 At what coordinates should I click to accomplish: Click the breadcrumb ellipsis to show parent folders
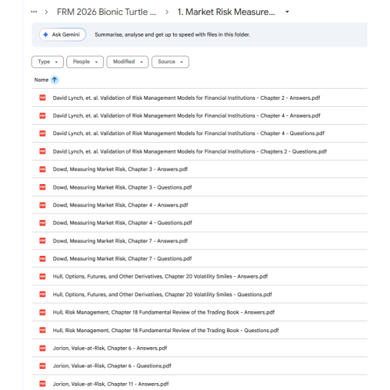tap(34, 12)
